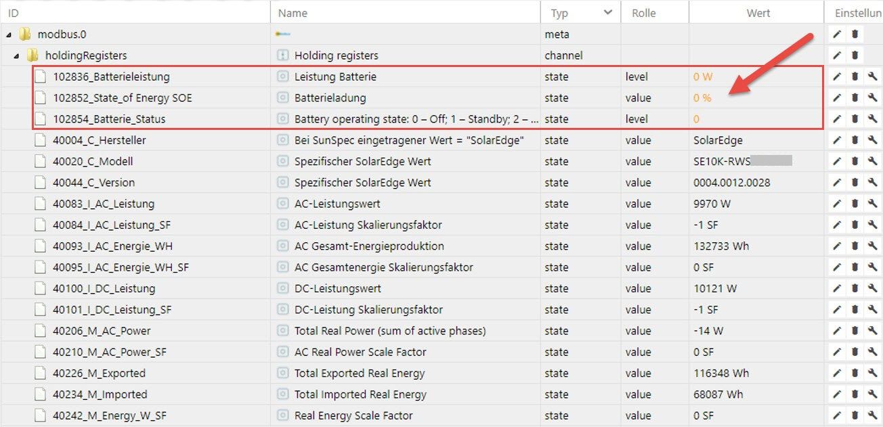The height and width of the screenshot is (427, 883).
Task: Delete 40226_M_Exported with trash icon
Action: coord(855,374)
